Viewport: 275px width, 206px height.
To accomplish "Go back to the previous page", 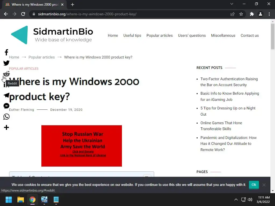I will tap(6, 14).
